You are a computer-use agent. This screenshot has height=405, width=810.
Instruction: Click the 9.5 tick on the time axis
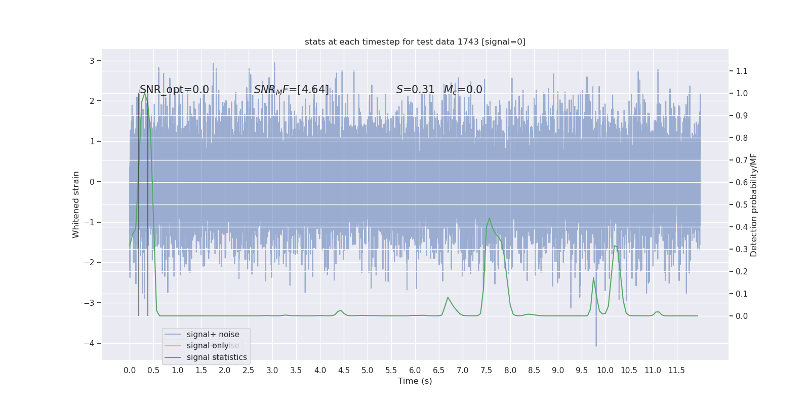pyautogui.click(x=582, y=371)
